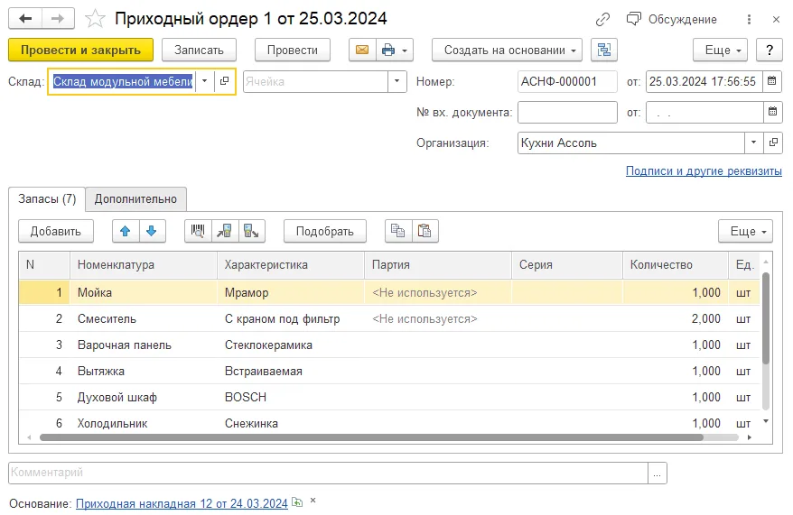Open document structure/related documents icon
Image resolution: width=793 pixels, height=515 pixels.
(x=604, y=50)
